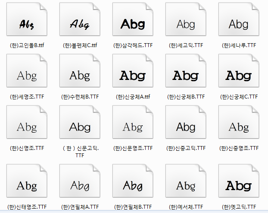Click the (한)신태명조.TTF font file icon
Image resolution: width=268 pixels, height=213 pixels.
click(27, 181)
